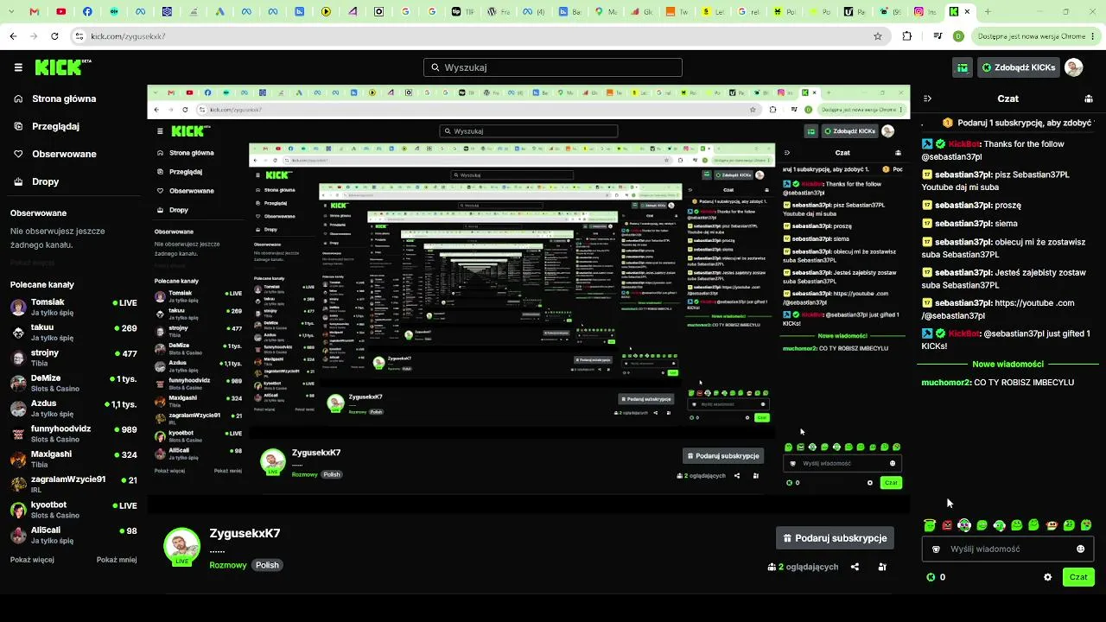Open the media controls icon in Chrome toolbar

click(x=938, y=36)
